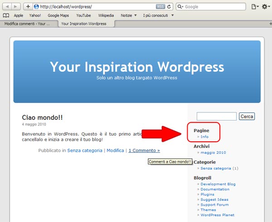Expand the I più conosciuti folder
Screen dimensions: 272x222
coord(158,15)
